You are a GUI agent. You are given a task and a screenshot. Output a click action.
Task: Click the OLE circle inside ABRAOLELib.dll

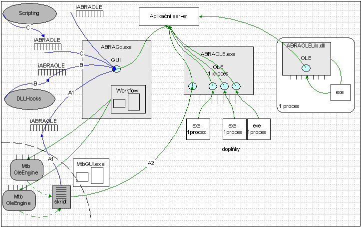coord(306,68)
